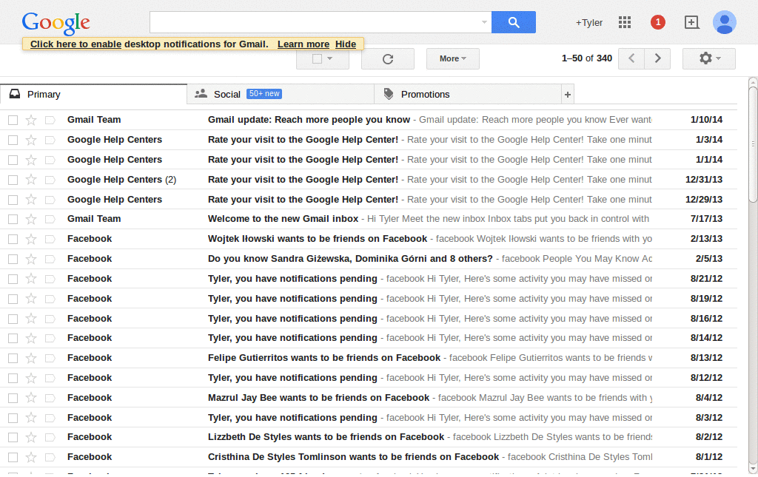Select the Welcome to new Gmail inbox email

tap(13, 219)
